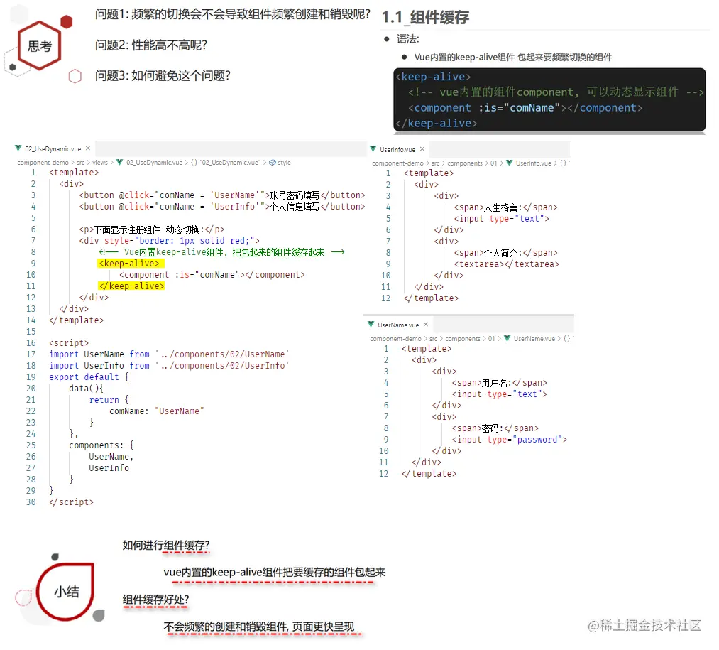Close the UserInfo.vue tab
Image resolution: width=719 pixels, height=650 pixels.
pyautogui.click(x=422, y=148)
